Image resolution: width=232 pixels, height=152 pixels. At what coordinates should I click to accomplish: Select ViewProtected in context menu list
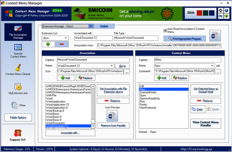(x=164, y=108)
